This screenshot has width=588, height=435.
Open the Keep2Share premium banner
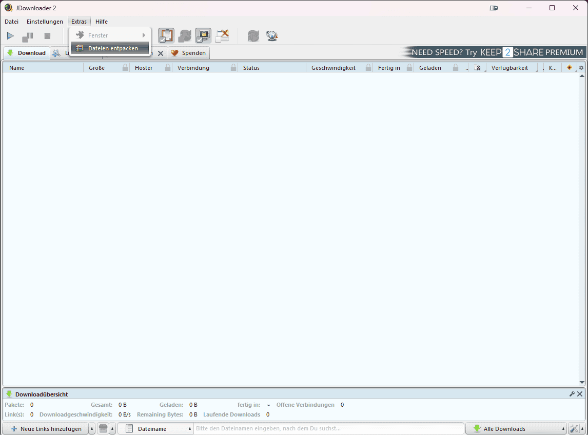tap(493, 52)
